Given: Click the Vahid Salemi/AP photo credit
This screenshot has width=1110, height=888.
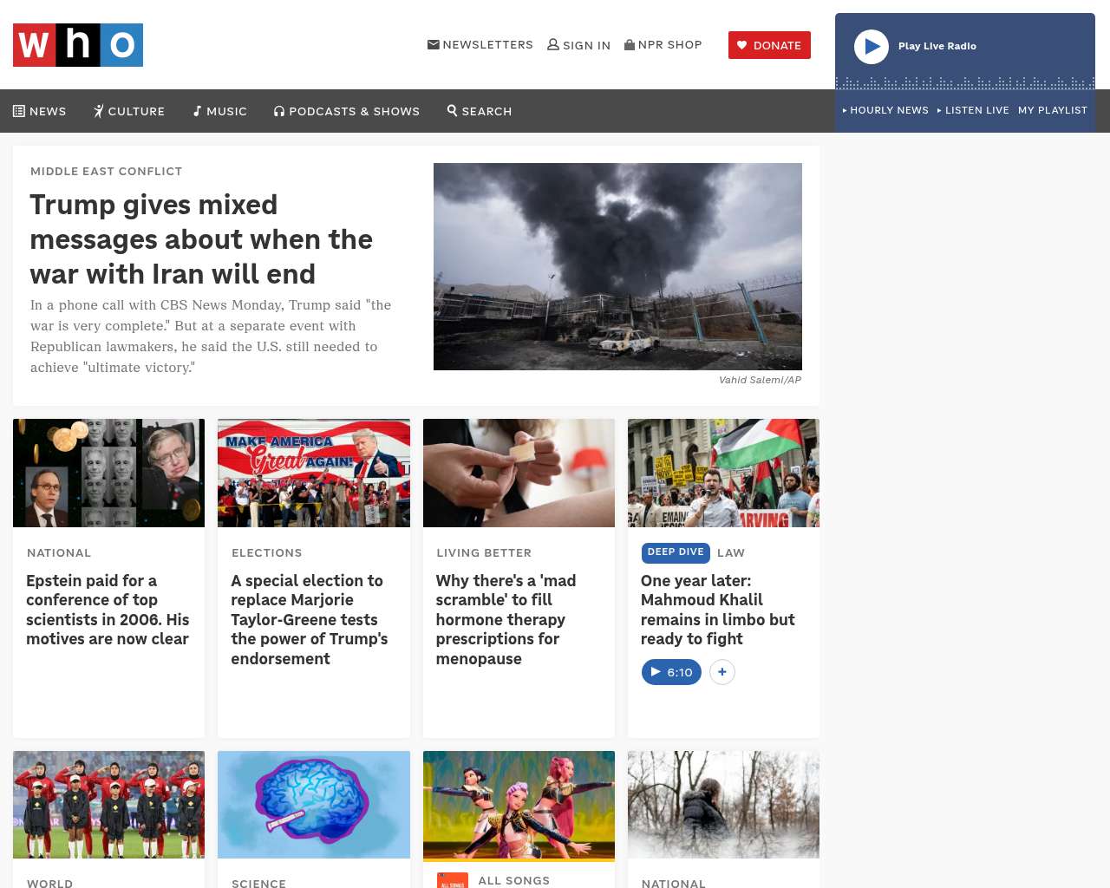Looking at the screenshot, I should point(760,380).
